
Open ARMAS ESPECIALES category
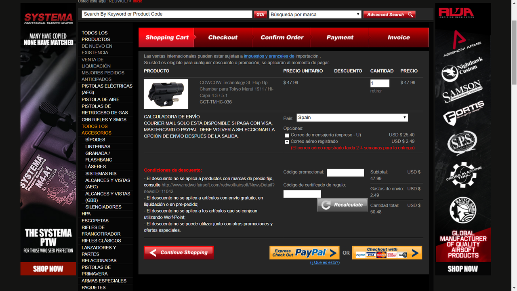click(104, 281)
